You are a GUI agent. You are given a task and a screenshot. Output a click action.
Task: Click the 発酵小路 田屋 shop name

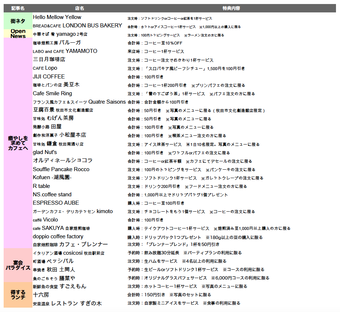click(x=47, y=127)
